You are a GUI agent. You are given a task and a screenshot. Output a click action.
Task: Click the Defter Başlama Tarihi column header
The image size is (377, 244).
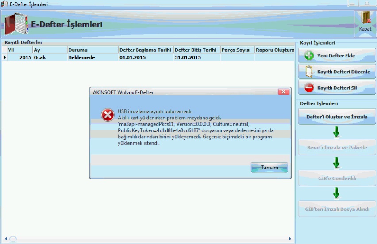[146, 50]
